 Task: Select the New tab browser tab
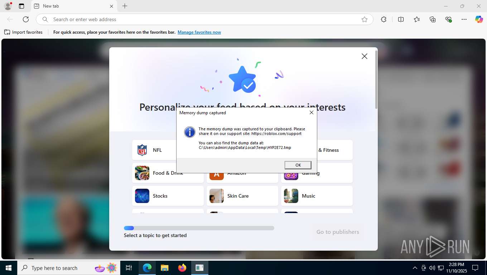tap(73, 6)
